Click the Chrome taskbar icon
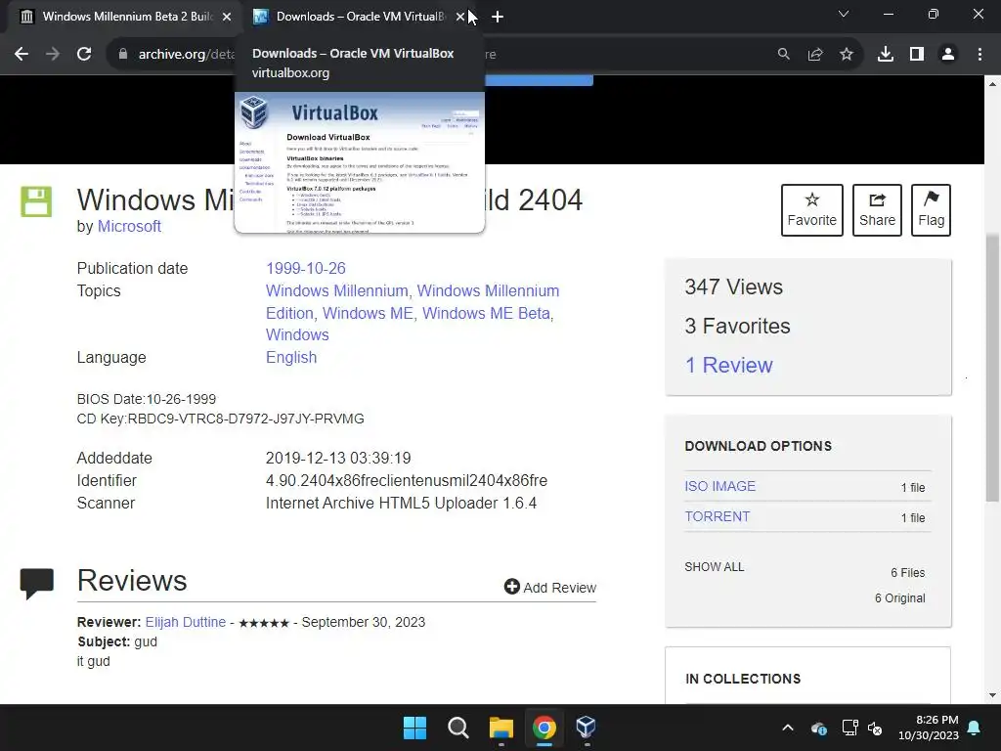This screenshot has width=1001, height=751. [544, 728]
